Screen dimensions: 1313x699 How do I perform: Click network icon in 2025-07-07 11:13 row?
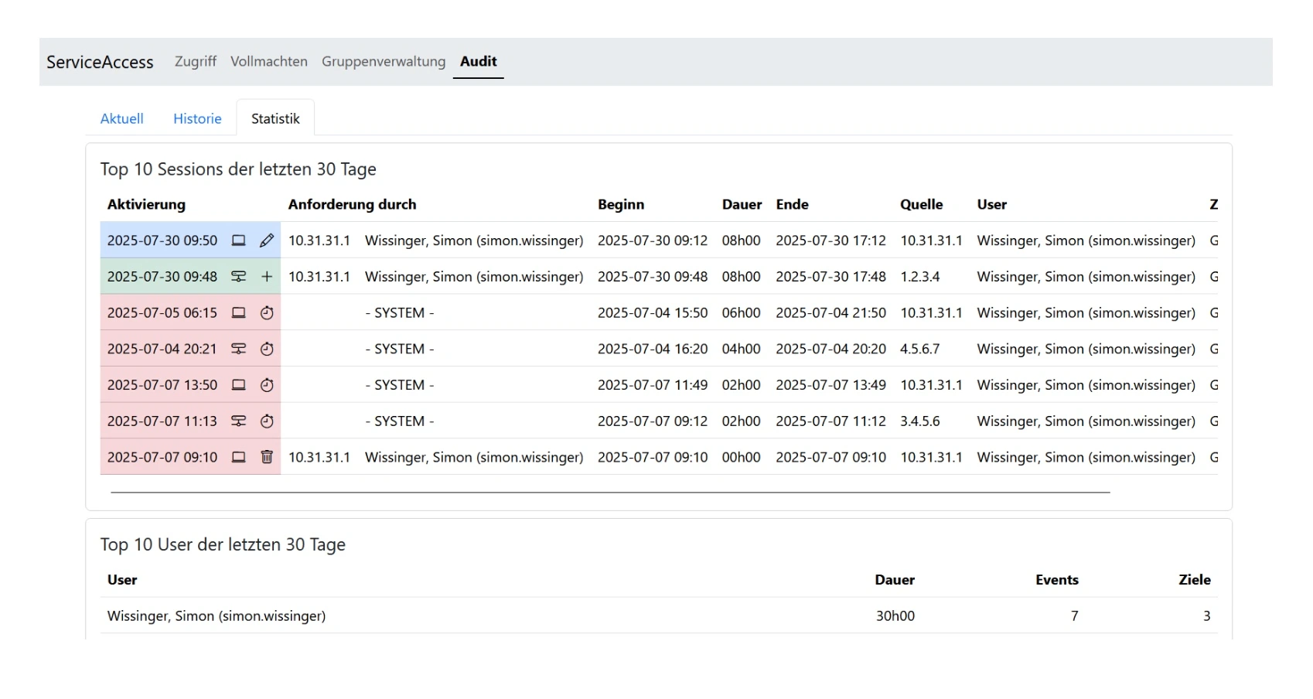tap(239, 421)
